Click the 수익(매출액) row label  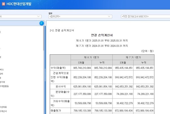pyautogui.click(x=58, y=68)
